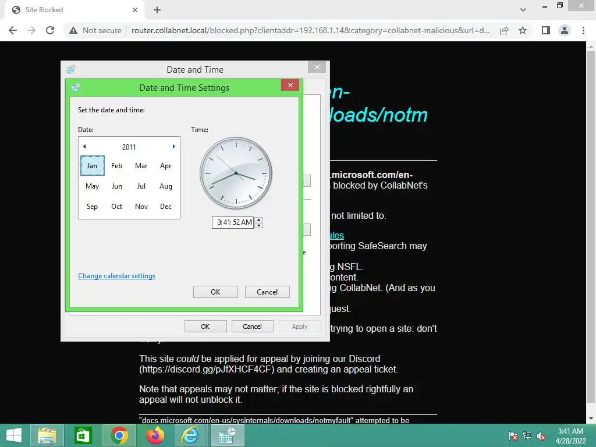
Task: Share this page via share icon
Action: coord(504,30)
